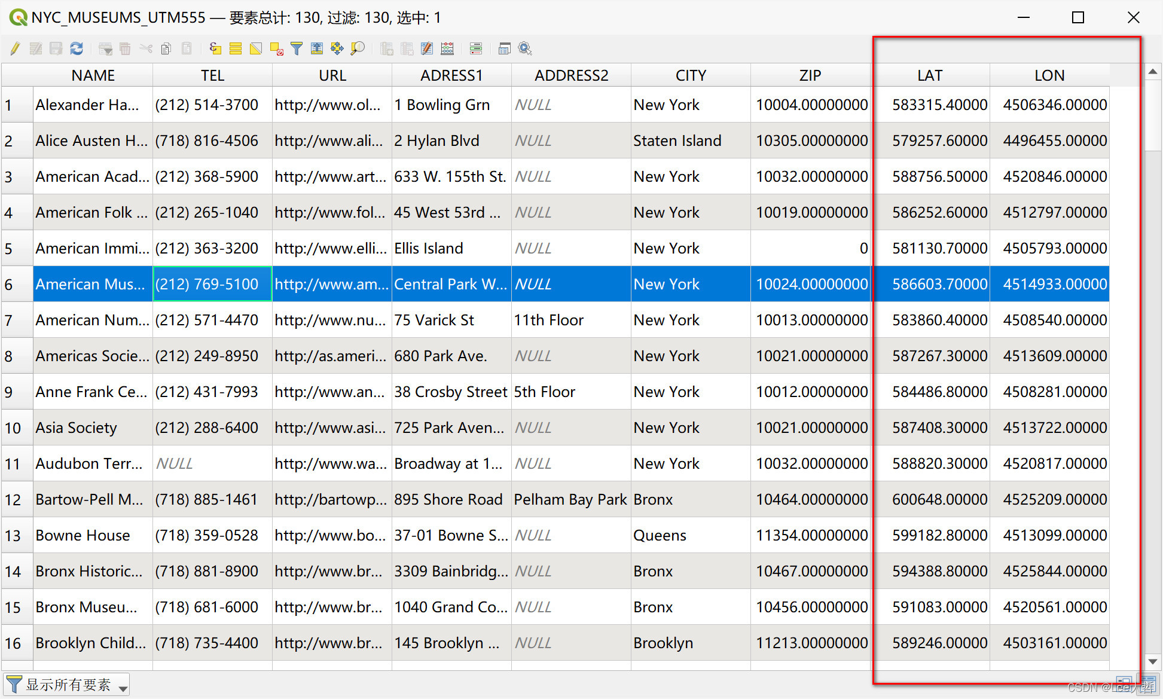Click the '(212) 769-5100' phone cell
The width and height of the screenshot is (1163, 699).
[212, 285]
